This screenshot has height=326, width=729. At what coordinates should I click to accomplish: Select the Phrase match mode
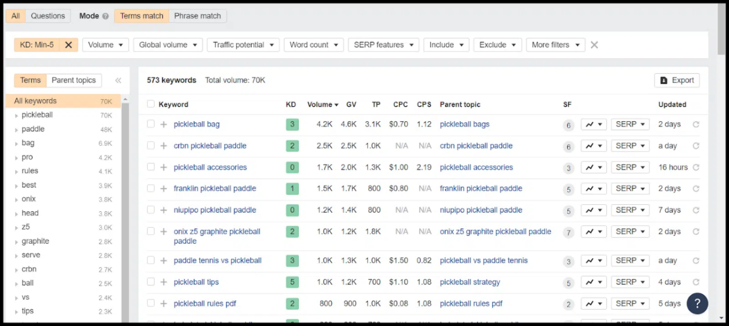[x=197, y=16]
